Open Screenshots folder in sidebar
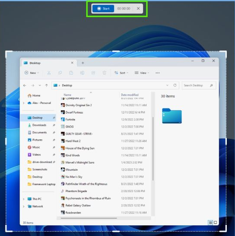 pyautogui.click(x=38, y=169)
